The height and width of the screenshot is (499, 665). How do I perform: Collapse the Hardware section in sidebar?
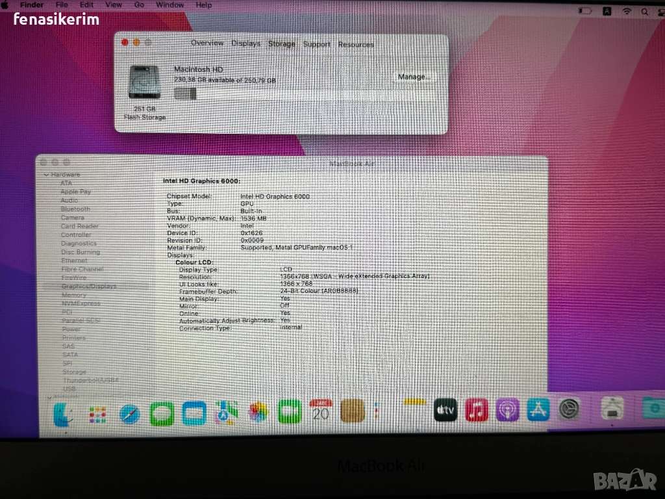point(46,175)
